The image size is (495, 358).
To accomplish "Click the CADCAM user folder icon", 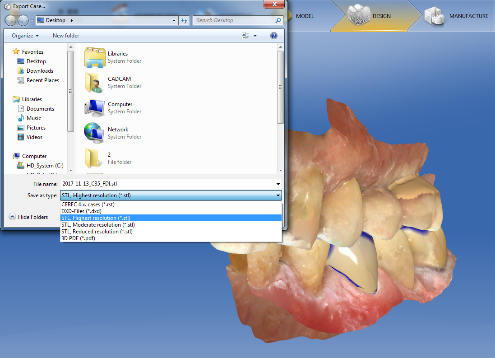I will pos(94,83).
